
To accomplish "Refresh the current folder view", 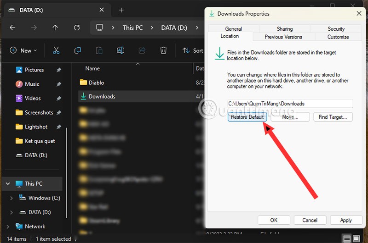I will [x=77, y=28].
